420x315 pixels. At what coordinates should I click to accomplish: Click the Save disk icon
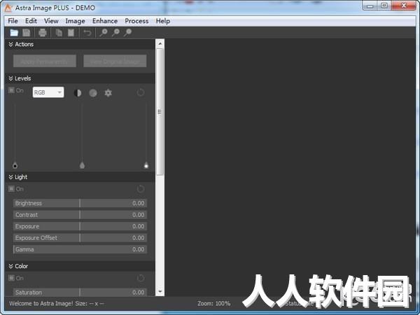(x=27, y=33)
